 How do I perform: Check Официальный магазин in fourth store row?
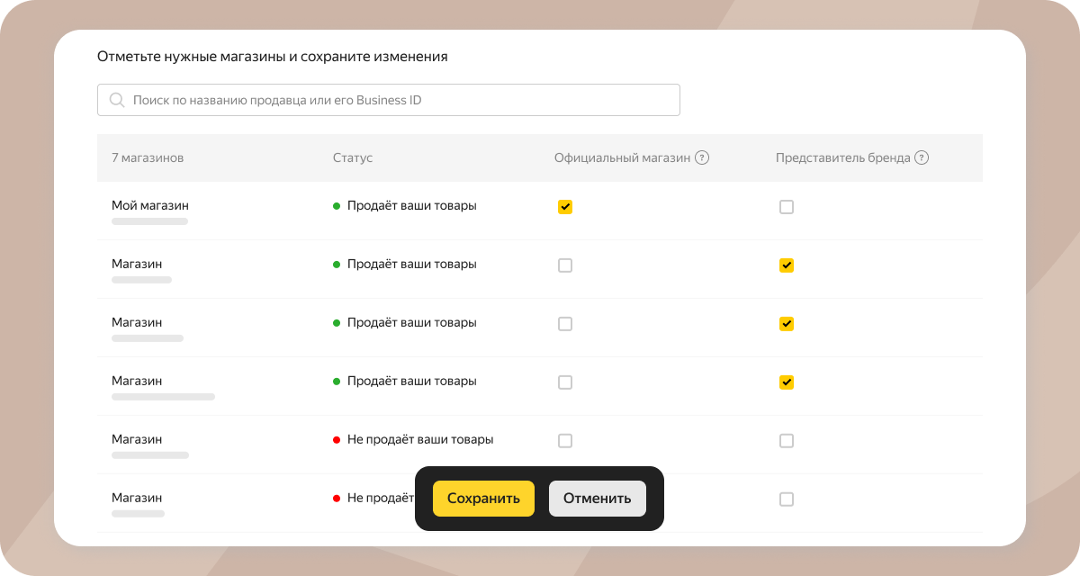[x=565, y=382]
